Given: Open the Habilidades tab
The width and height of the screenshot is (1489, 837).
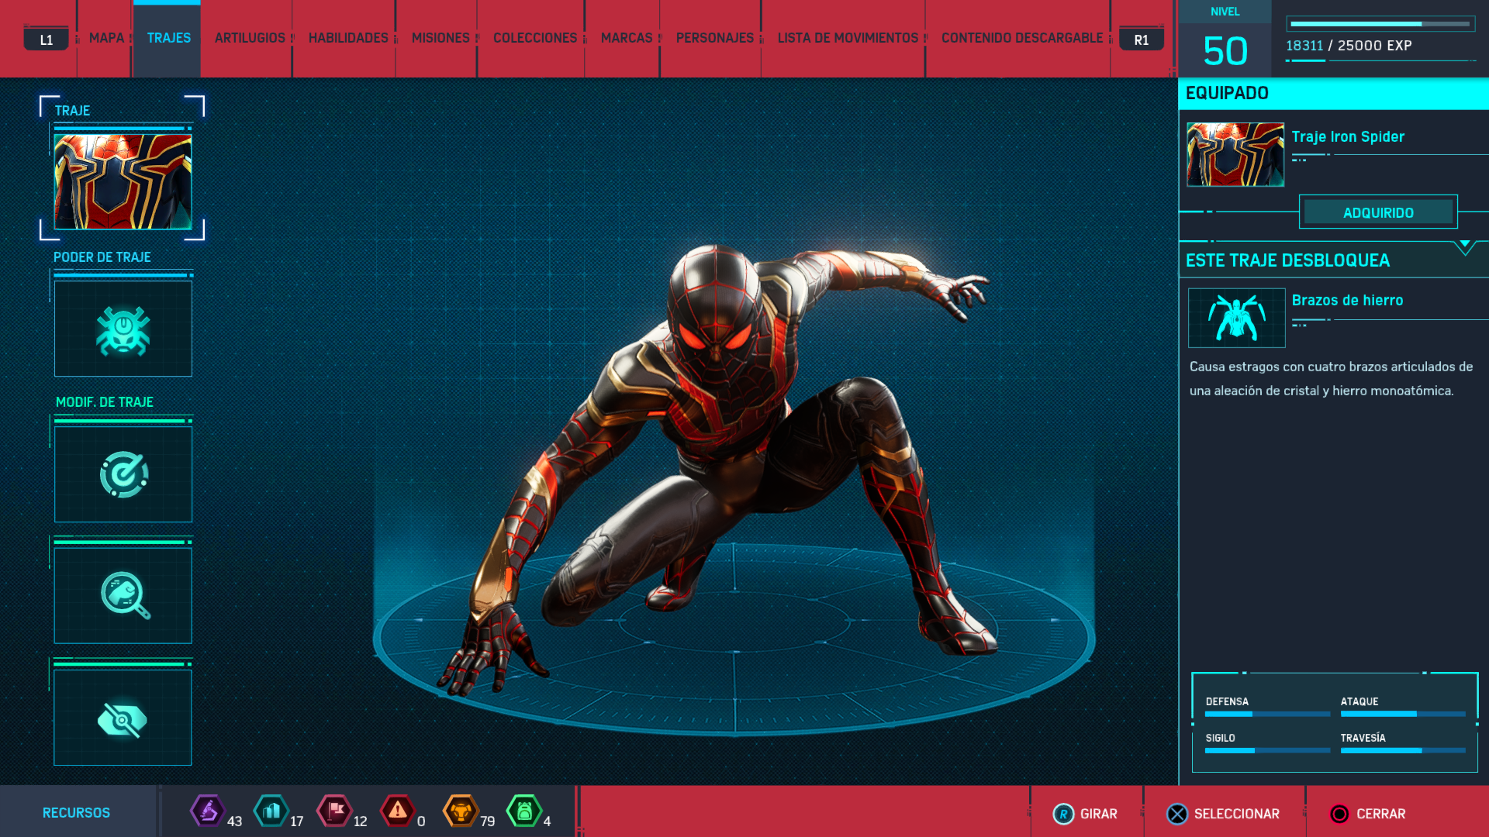Looking at the screenshot, I should coord(348,38).
